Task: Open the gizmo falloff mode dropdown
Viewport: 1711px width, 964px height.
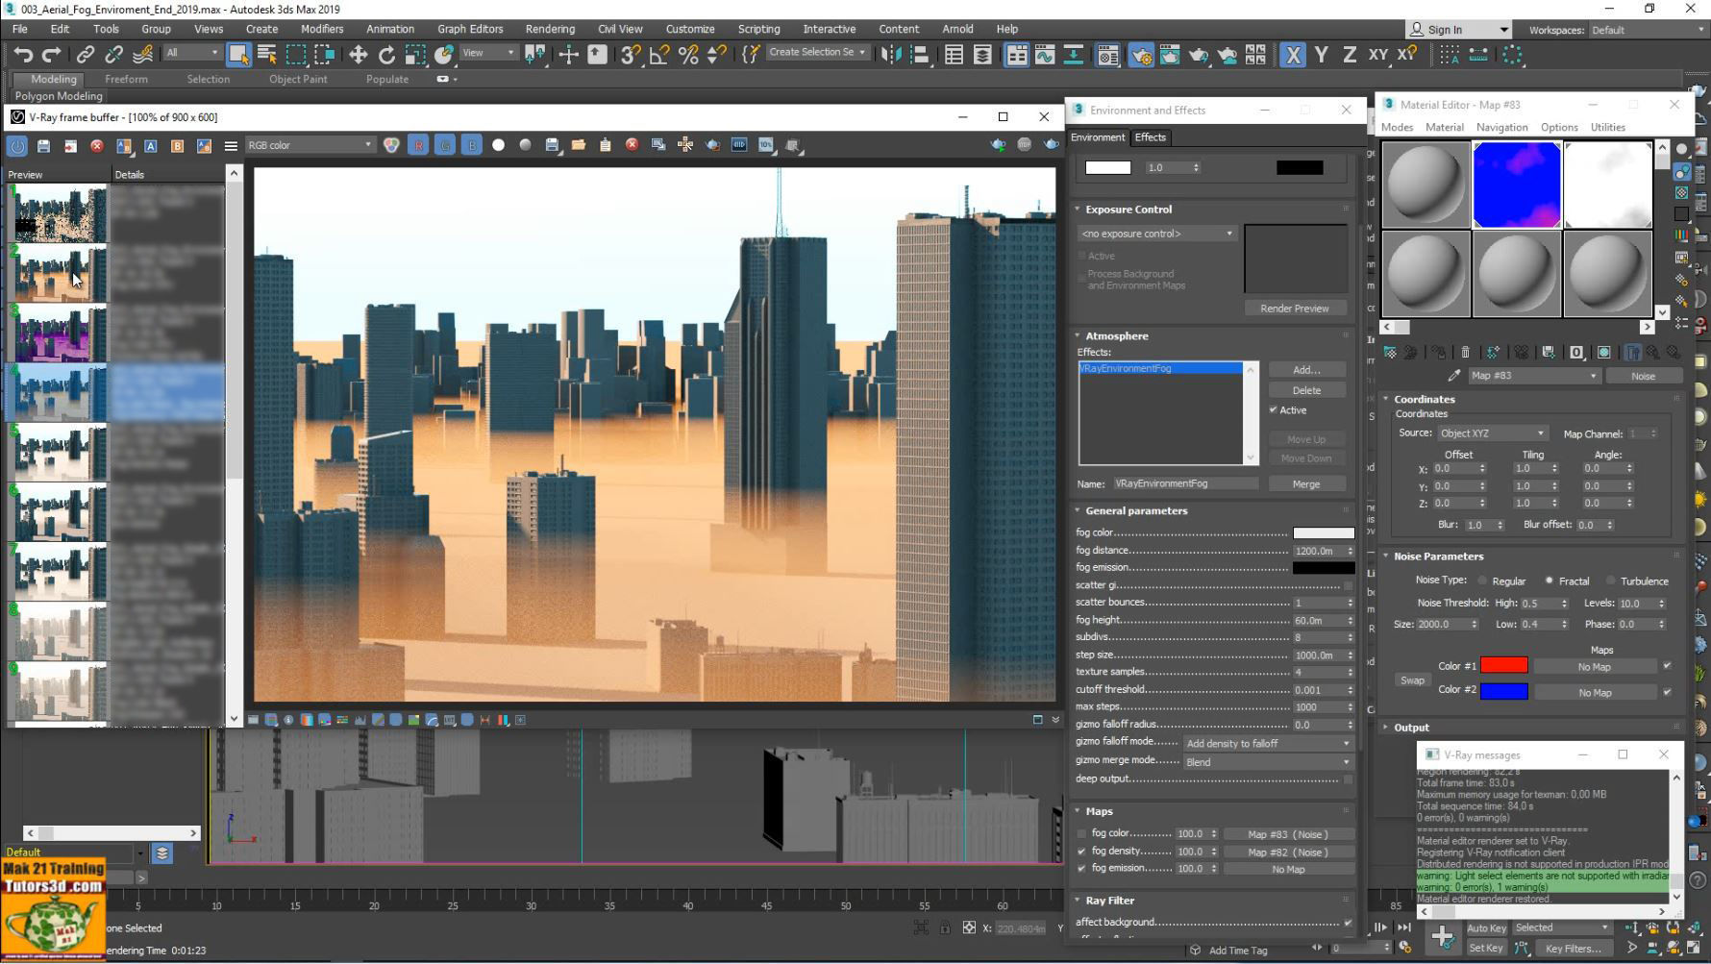Action: pos(1267,743)
